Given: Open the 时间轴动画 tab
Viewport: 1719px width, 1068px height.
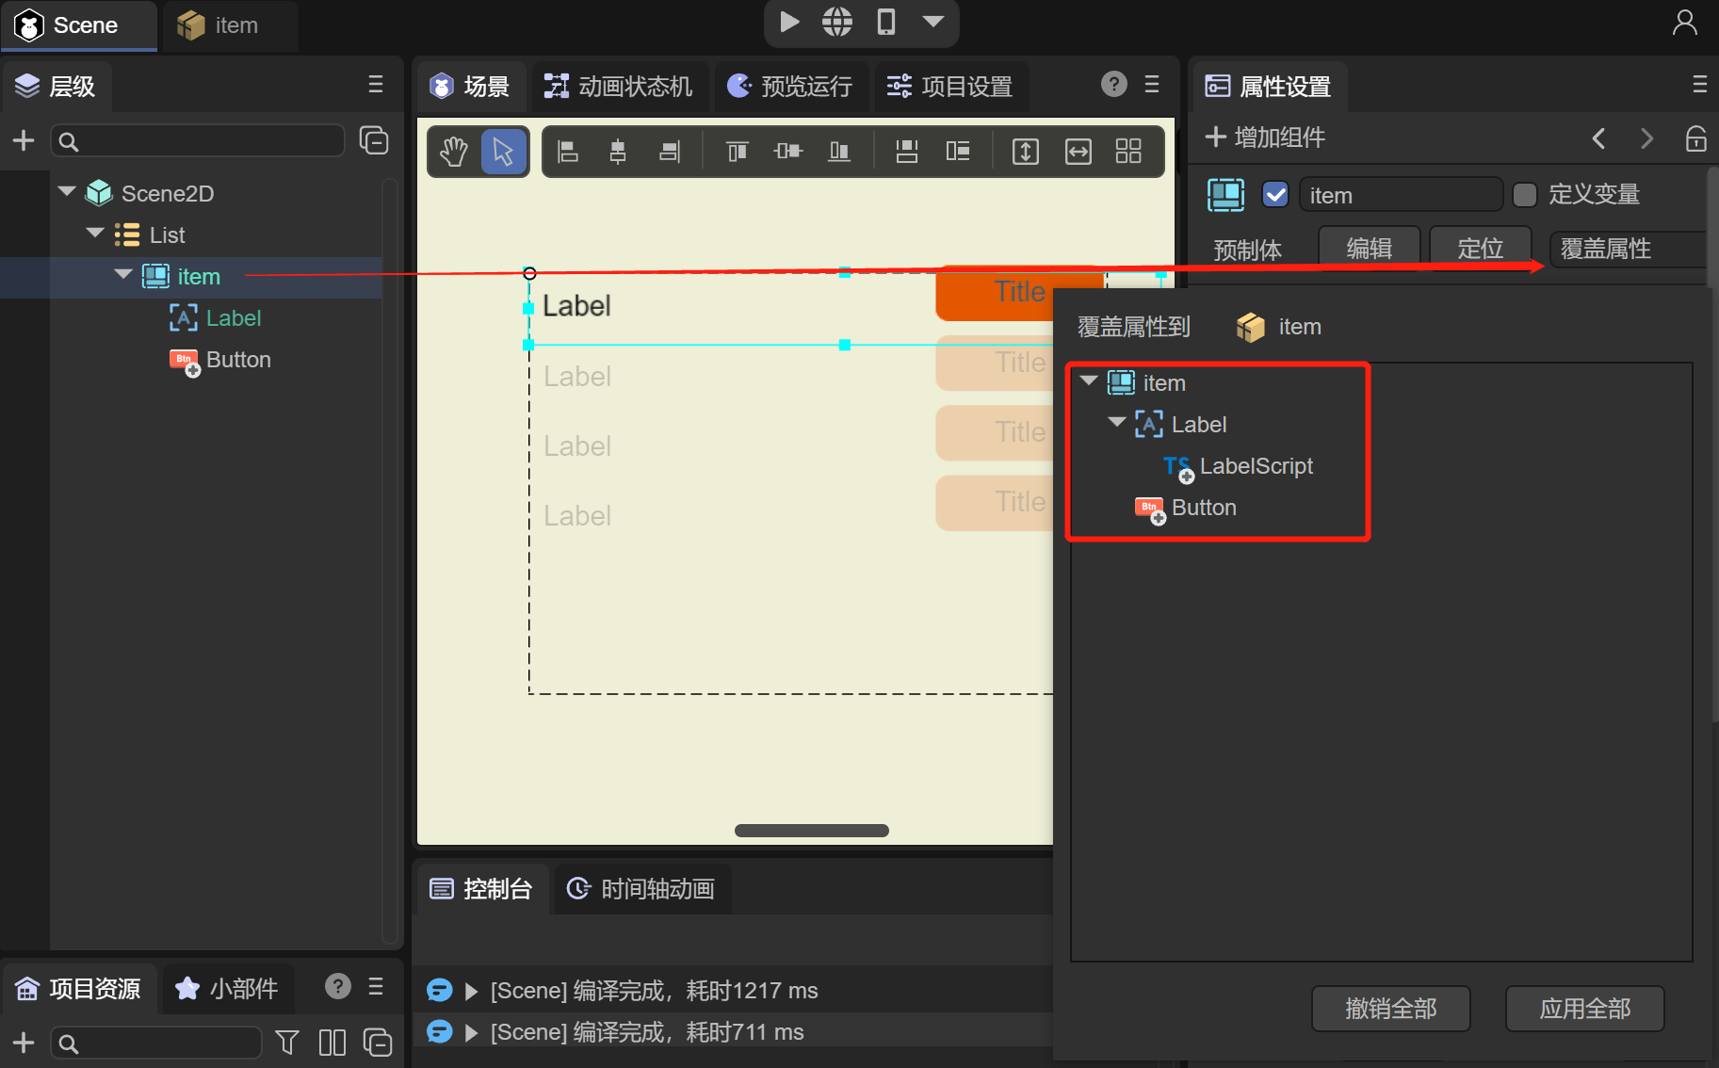Looking at the screenshot, I should (x=641, y=889).
